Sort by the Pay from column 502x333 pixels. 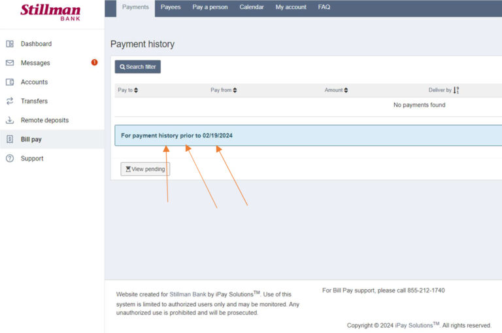224,90
